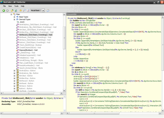Open the File menu

(4, 6)
